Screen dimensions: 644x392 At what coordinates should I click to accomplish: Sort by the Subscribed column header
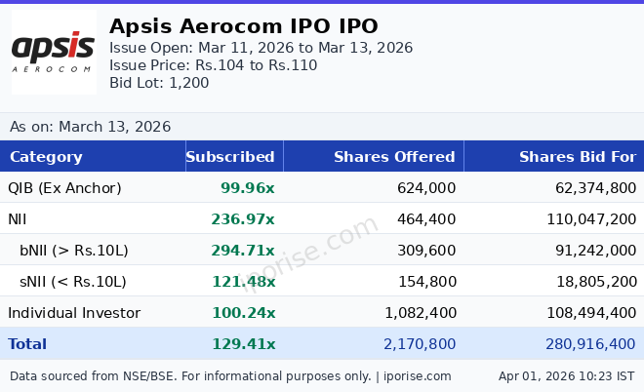tap(230, 157)
